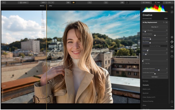Click the file format badge beside elevated.CR2
Screen dimensions: 175x110
click(x=166, y=18)
